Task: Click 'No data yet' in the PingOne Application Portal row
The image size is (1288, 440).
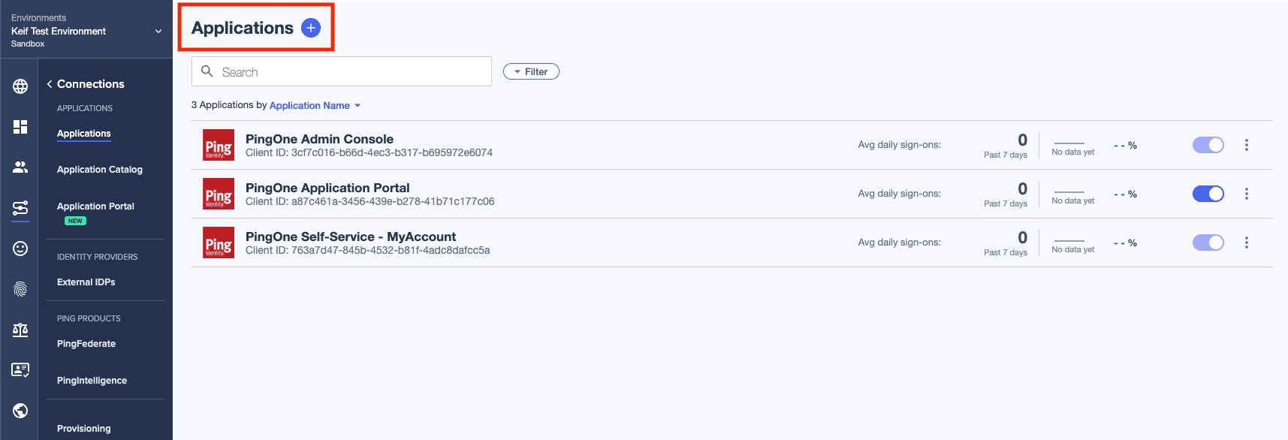Action: (x=1073, y=200)
